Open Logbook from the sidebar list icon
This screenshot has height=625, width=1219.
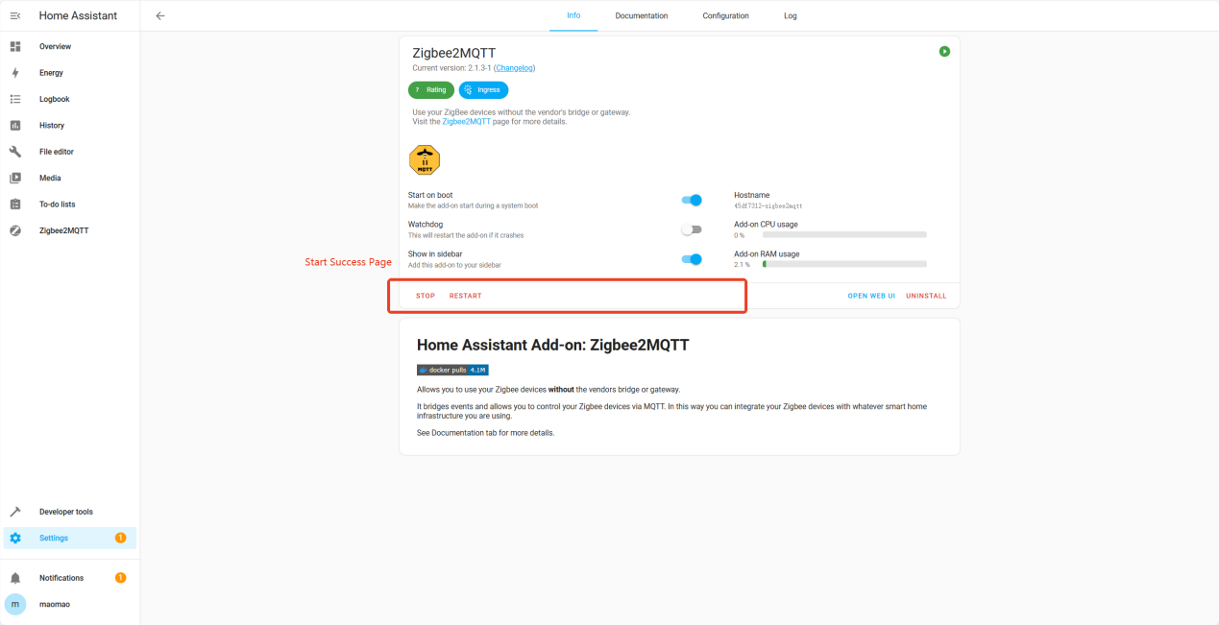point(15,99)
